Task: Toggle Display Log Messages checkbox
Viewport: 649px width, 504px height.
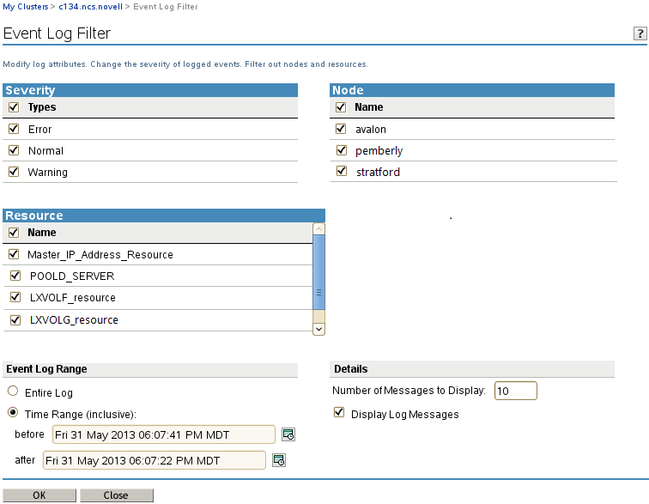Action: tap(338, 414)
